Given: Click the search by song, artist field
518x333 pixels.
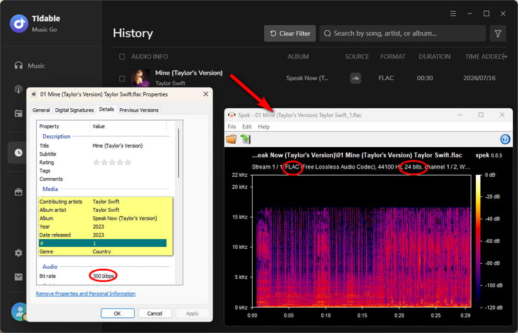Looking at the screenshot, I should pos(403,34).
